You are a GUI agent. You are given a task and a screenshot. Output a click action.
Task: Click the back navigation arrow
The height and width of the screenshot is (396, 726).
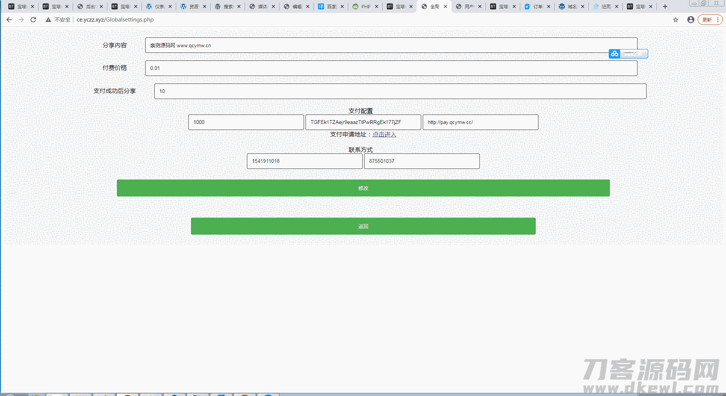(x=9, y=19)
